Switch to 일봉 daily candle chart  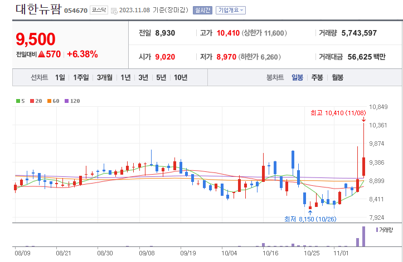pos(297,77)
